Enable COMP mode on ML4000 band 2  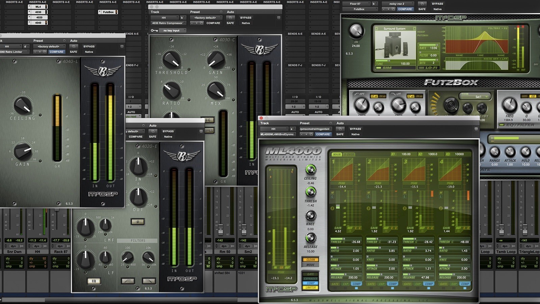point(393,284)
